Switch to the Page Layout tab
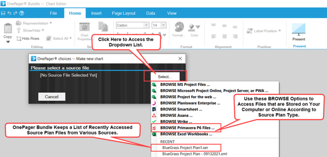This screenshot has width=327, height=157. click(124, 13)
